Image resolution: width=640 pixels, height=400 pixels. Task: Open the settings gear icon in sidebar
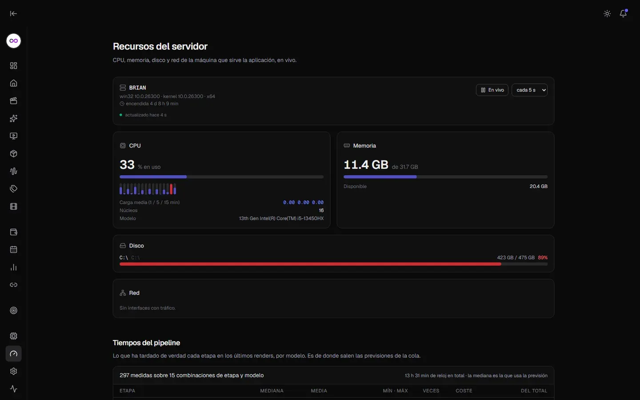(x=14, y=372)
